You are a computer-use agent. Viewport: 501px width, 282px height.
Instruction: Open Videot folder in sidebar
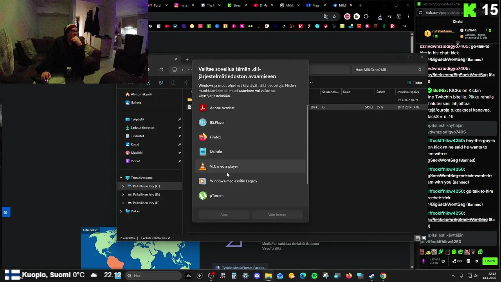tap(135, 161)
